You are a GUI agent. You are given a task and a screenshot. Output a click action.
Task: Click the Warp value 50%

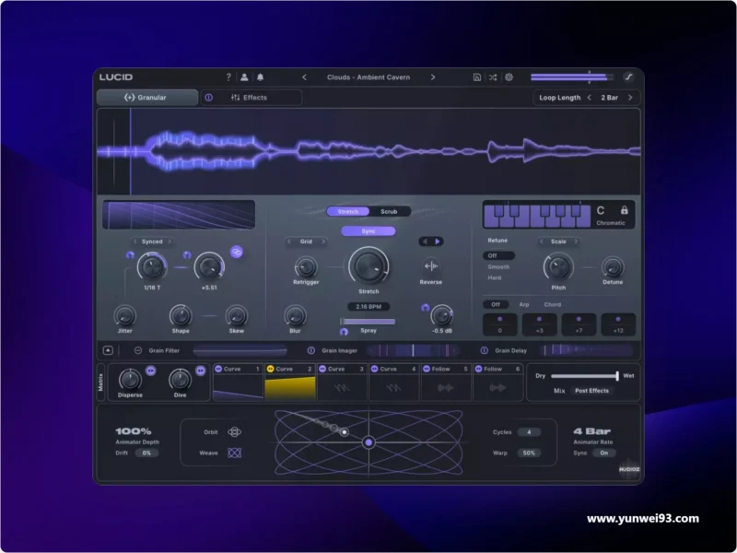point(529,453)
